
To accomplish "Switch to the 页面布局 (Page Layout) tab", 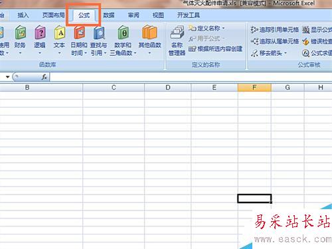I will pyautogui.click(x=53, y=15).
